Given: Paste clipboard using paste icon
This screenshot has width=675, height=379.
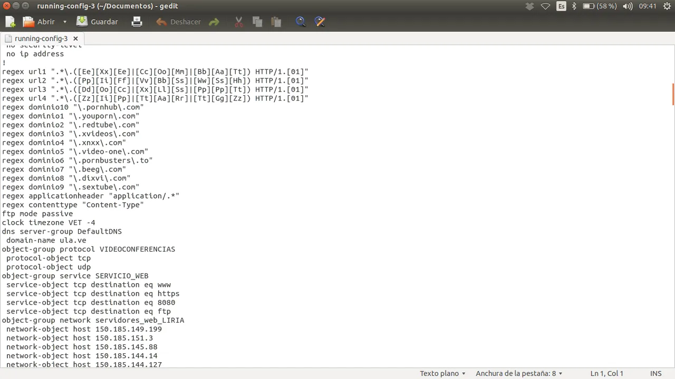Looking at the screenshot, I should pos(276,22).
